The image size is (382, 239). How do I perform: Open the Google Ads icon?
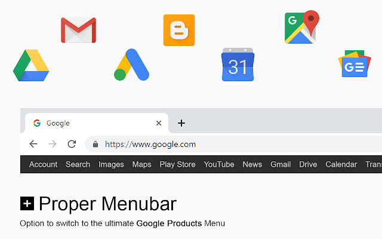pos(131,65)
